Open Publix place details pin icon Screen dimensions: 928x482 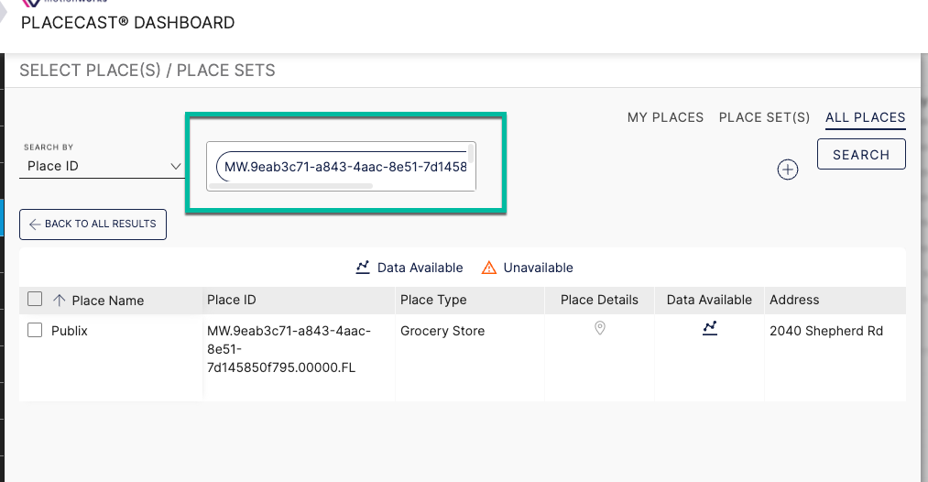click(x=599, y=328)
